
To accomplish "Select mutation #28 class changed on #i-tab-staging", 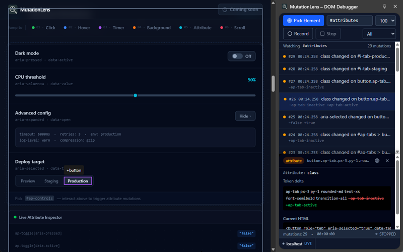I will pos(337,69).
